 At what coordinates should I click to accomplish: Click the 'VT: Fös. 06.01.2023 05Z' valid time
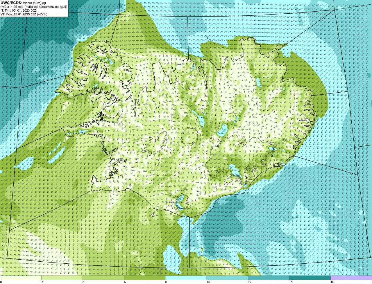click(18, 14)
